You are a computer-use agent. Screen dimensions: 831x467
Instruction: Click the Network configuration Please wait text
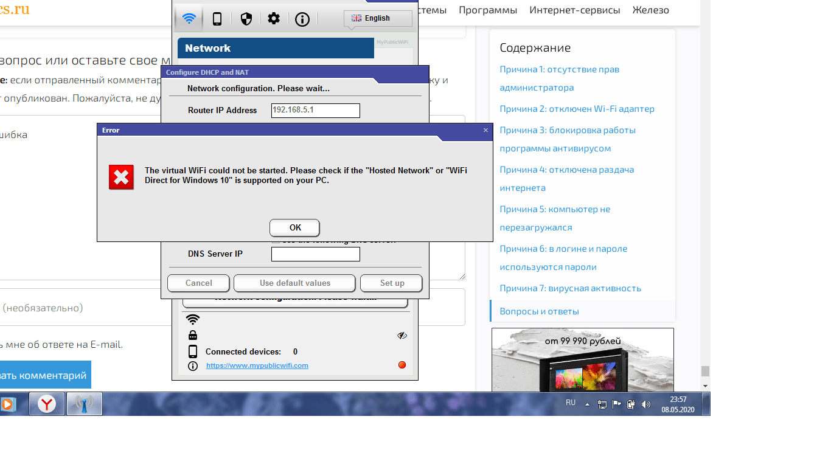click(259, 88)
